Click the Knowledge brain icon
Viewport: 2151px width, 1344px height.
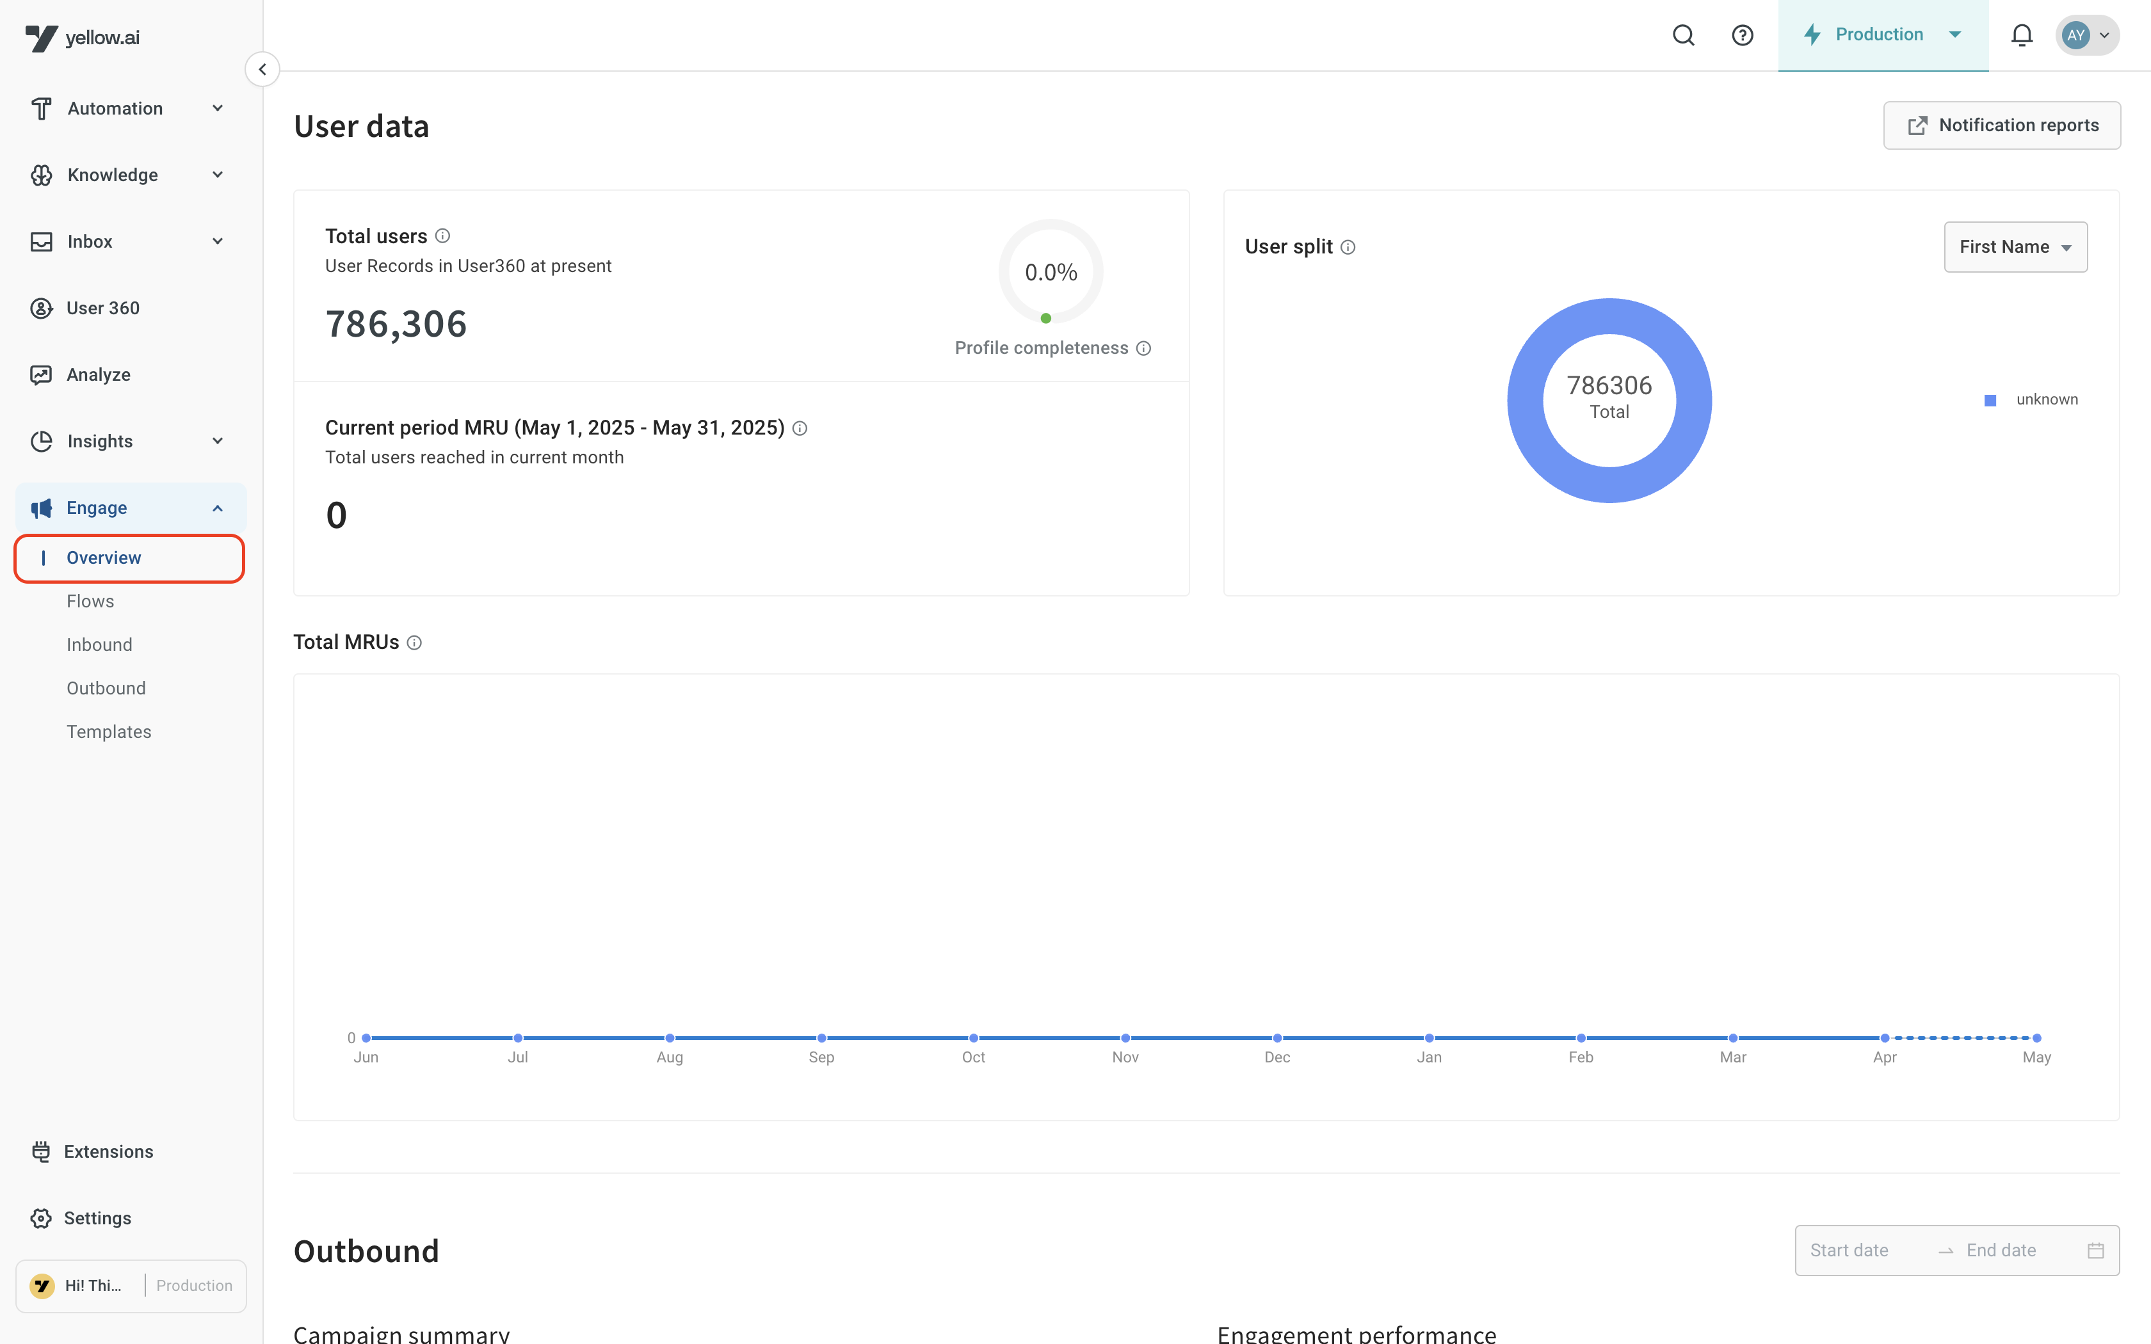pos(41,175)
